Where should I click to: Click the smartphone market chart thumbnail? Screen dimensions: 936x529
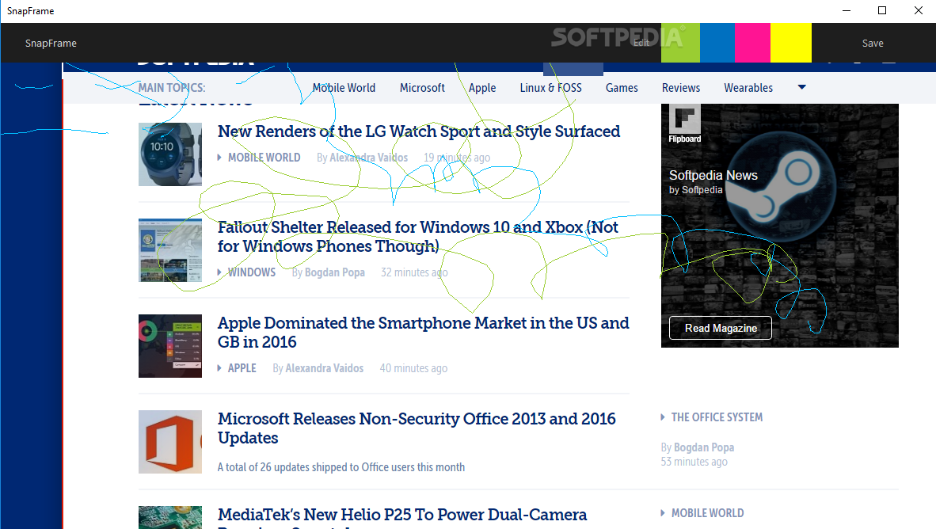pos(170,346)
